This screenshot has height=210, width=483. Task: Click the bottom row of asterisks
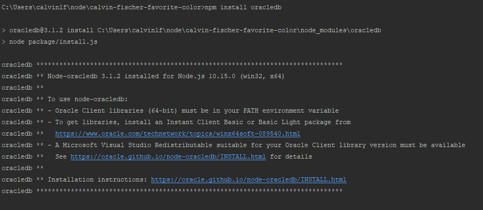[x=189, y=191]
